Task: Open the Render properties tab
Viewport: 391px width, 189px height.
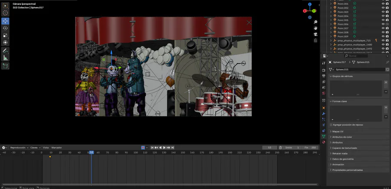Action: point(324,70)
